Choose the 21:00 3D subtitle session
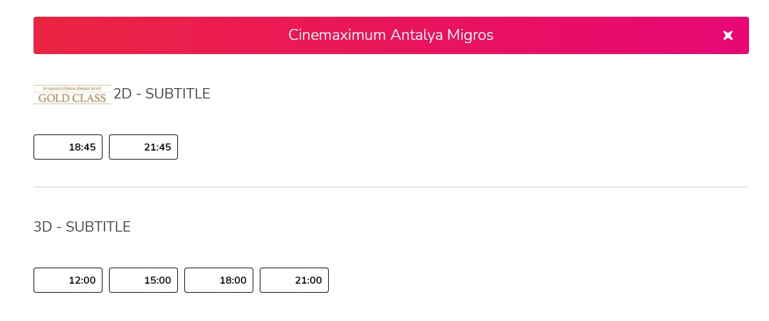 point(295,280)
